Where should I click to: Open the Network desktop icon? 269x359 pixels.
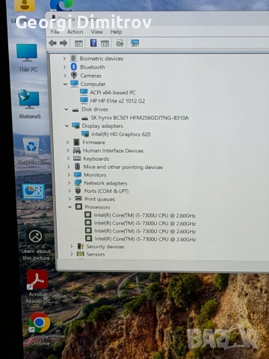30,104
